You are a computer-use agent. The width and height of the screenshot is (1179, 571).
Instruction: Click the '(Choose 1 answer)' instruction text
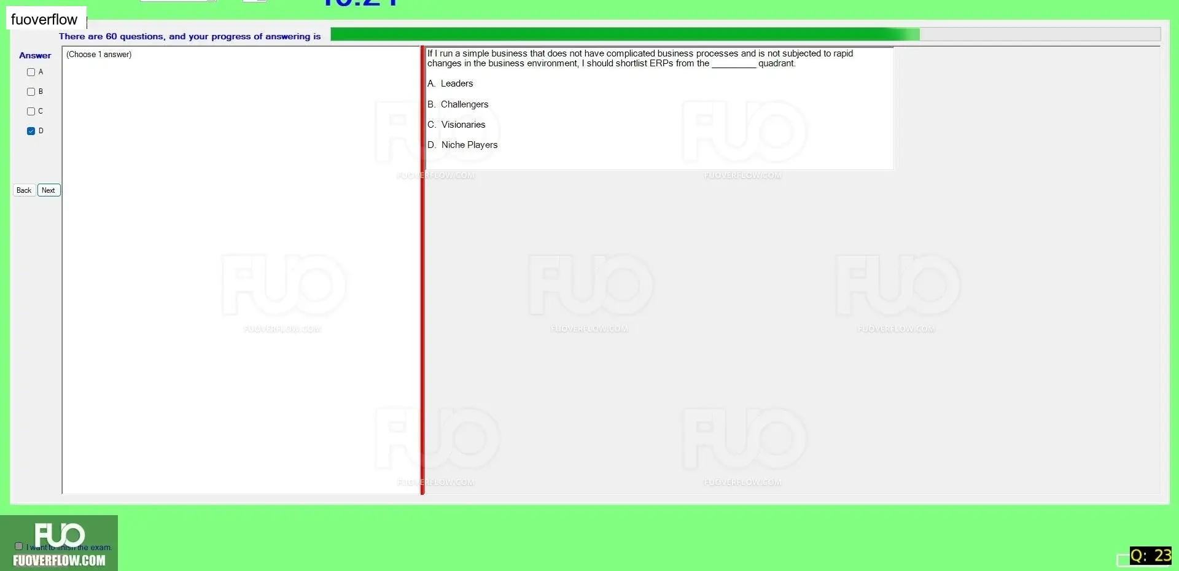tap(99, 55)
